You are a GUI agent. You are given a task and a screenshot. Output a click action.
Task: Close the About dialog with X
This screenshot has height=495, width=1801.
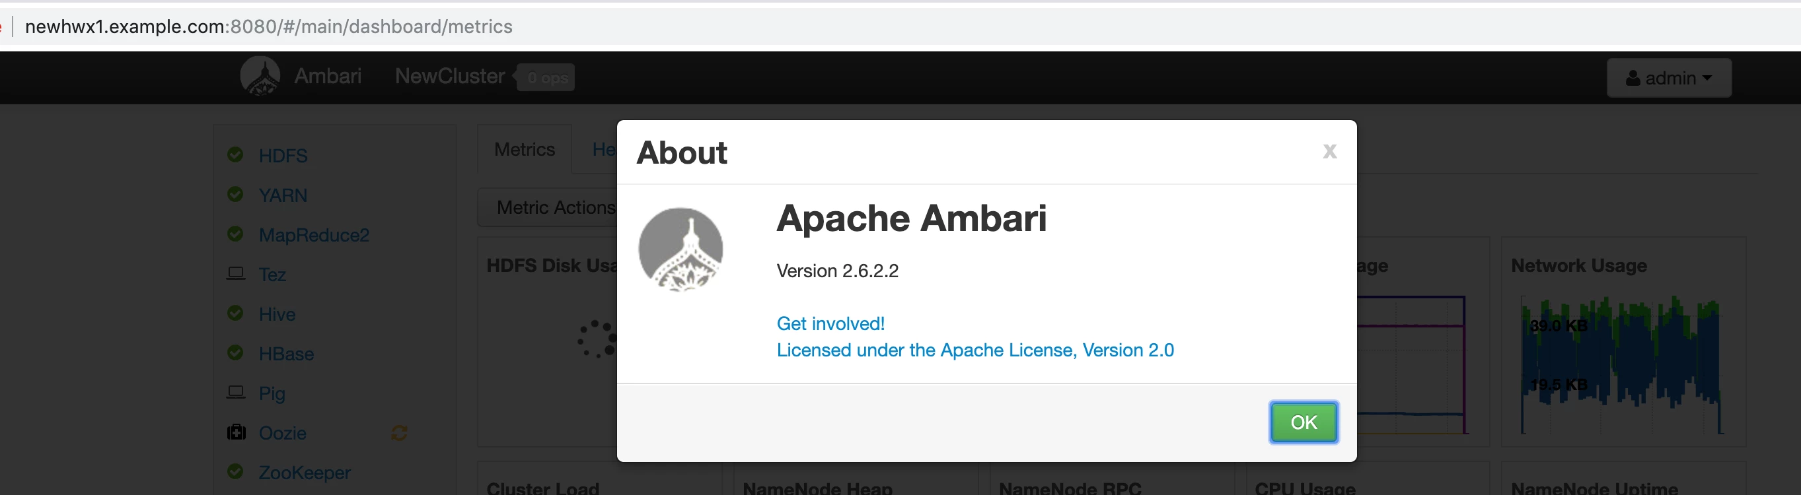tap(1329, 152)
